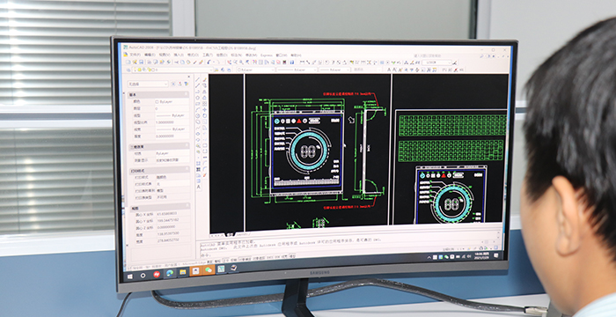Click the Undo arrow in the toolbar
The width and height of the screenshot is (616, 317).
click(x=209, y=63)
